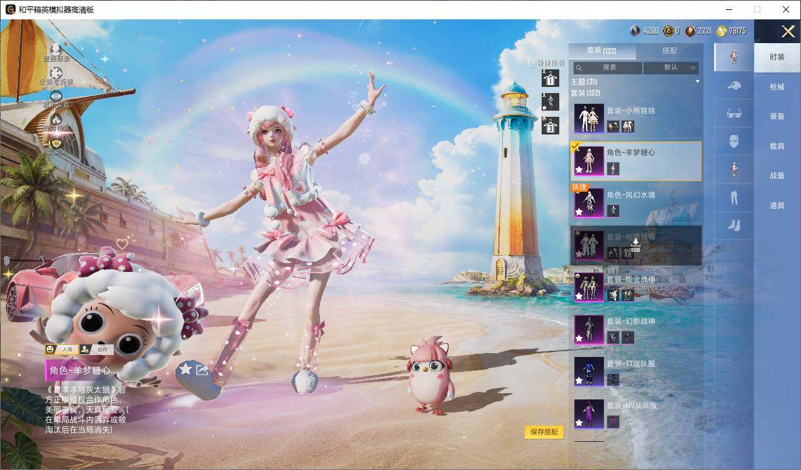This screenshot has width=801, height=470.
Task: Collapse the 主题 (31) section arrow
Action: 697,82
